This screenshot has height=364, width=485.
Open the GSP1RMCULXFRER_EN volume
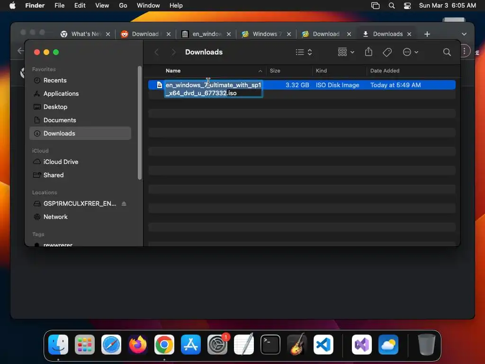click(x=80, y=204)
